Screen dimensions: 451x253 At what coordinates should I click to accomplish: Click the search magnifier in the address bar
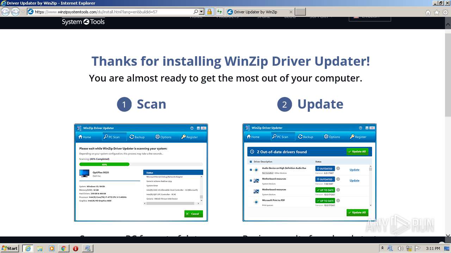(196, 12)
